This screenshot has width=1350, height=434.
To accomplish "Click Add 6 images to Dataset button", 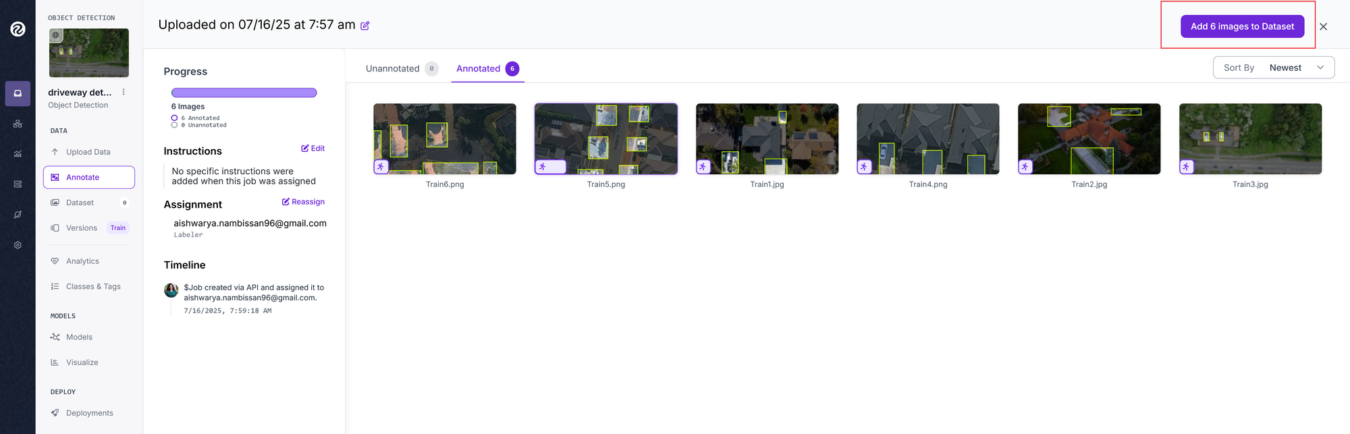I will [x=1242, y=26].
